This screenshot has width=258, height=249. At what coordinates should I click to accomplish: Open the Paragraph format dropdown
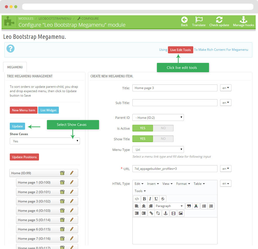tap(170, 206)
